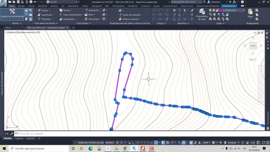Screen dimensions: 270x152
Task: Click the MODELO status bar button
Action: pos(110,143)
